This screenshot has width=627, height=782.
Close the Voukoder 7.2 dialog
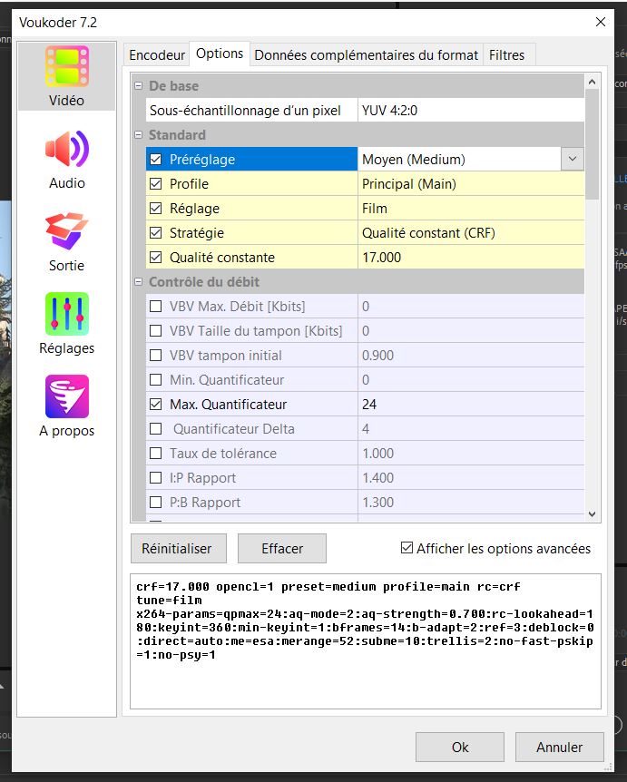[601, 22]
